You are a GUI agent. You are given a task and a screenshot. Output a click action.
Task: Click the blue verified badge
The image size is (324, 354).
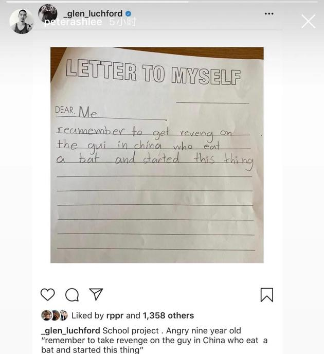click(x=128, y=14)
